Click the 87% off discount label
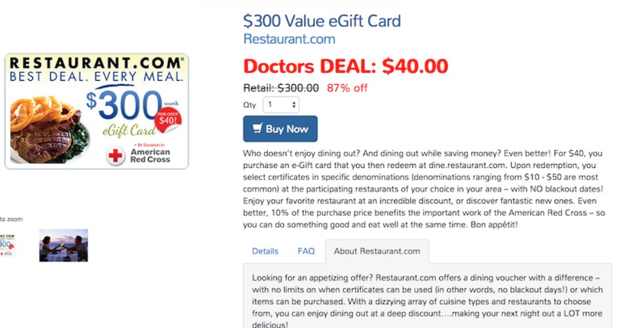The image size is (625, 328). click(347, 88)
